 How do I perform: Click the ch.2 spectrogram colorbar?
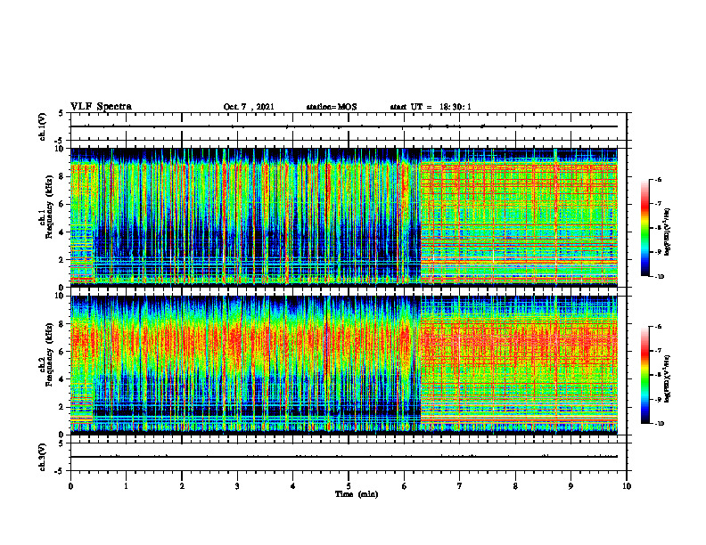pyautogui.click(x=644, y=375)
